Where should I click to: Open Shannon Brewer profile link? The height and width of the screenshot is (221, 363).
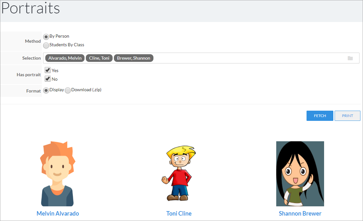300,213
